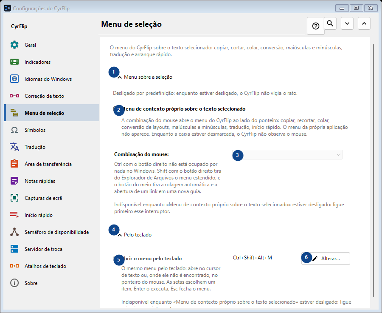Viewport: 382px width, 313px height.
Task: Go to the Menu de seleção page
Action: point(52,113)
